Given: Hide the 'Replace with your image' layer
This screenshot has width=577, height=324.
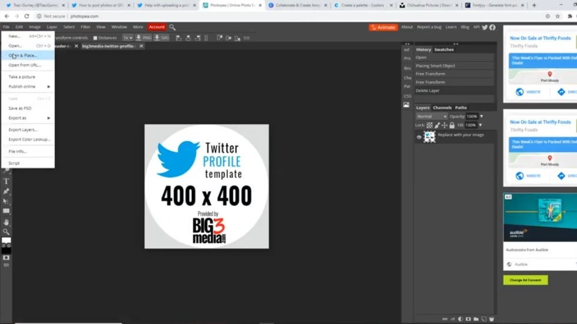Looking at the screenshot, I should pos(419,137).
